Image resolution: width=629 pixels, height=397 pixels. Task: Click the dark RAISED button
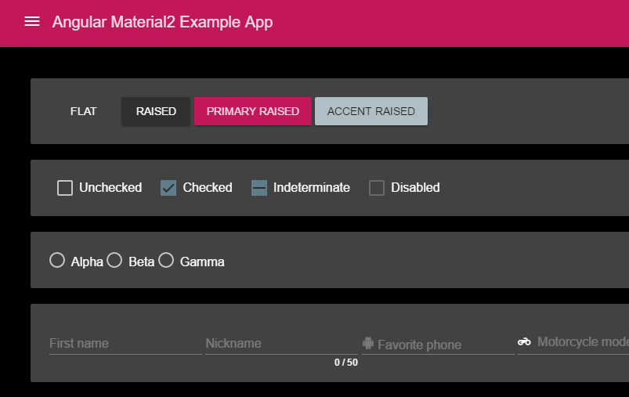coord(156,111)
